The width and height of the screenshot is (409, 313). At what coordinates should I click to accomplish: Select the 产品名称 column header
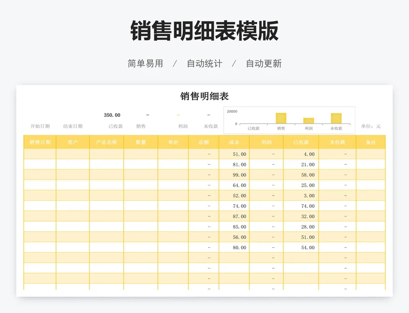(x=106, y=142)
